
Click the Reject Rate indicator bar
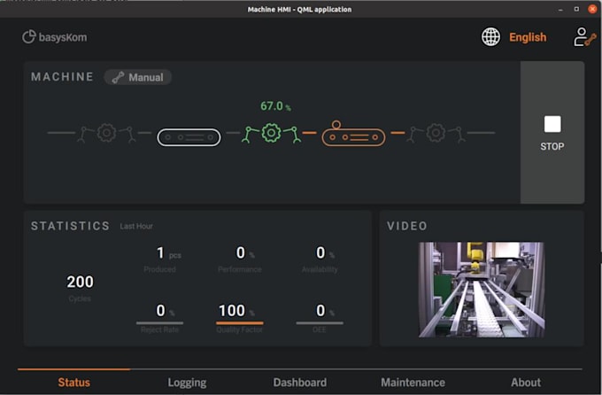coord(159,323)
